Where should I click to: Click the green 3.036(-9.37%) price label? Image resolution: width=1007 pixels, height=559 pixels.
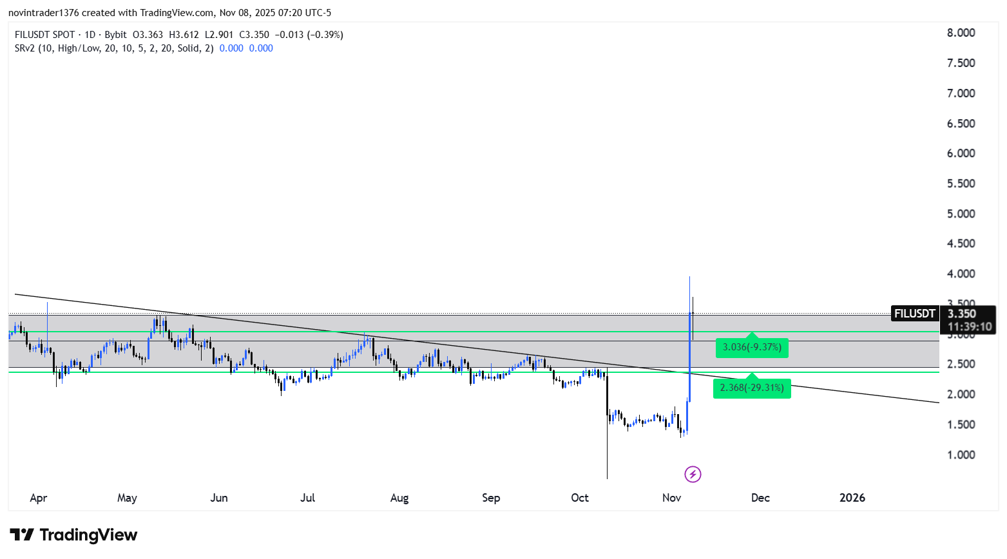tap(752, 347)
